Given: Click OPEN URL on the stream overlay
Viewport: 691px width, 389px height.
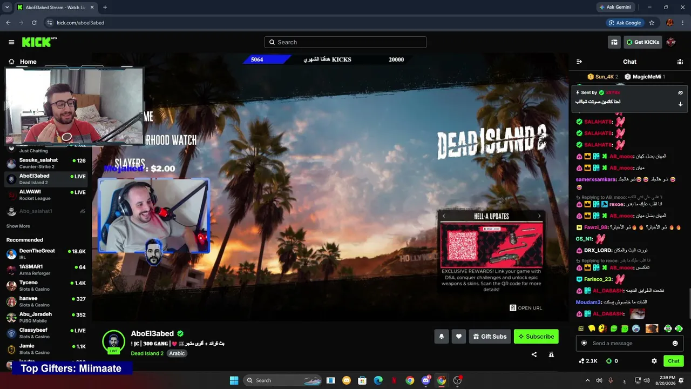Looking at the screenshot, I should pos(526,308).
